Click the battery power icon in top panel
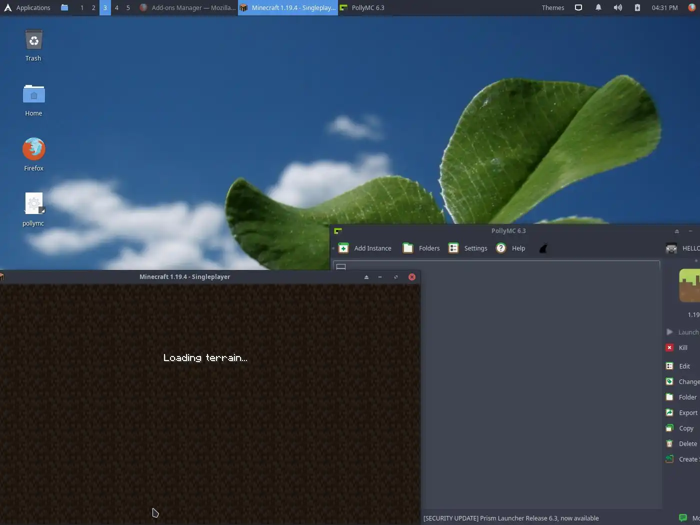The height and width of the screenshot is (525, 700). click(637, 7)
